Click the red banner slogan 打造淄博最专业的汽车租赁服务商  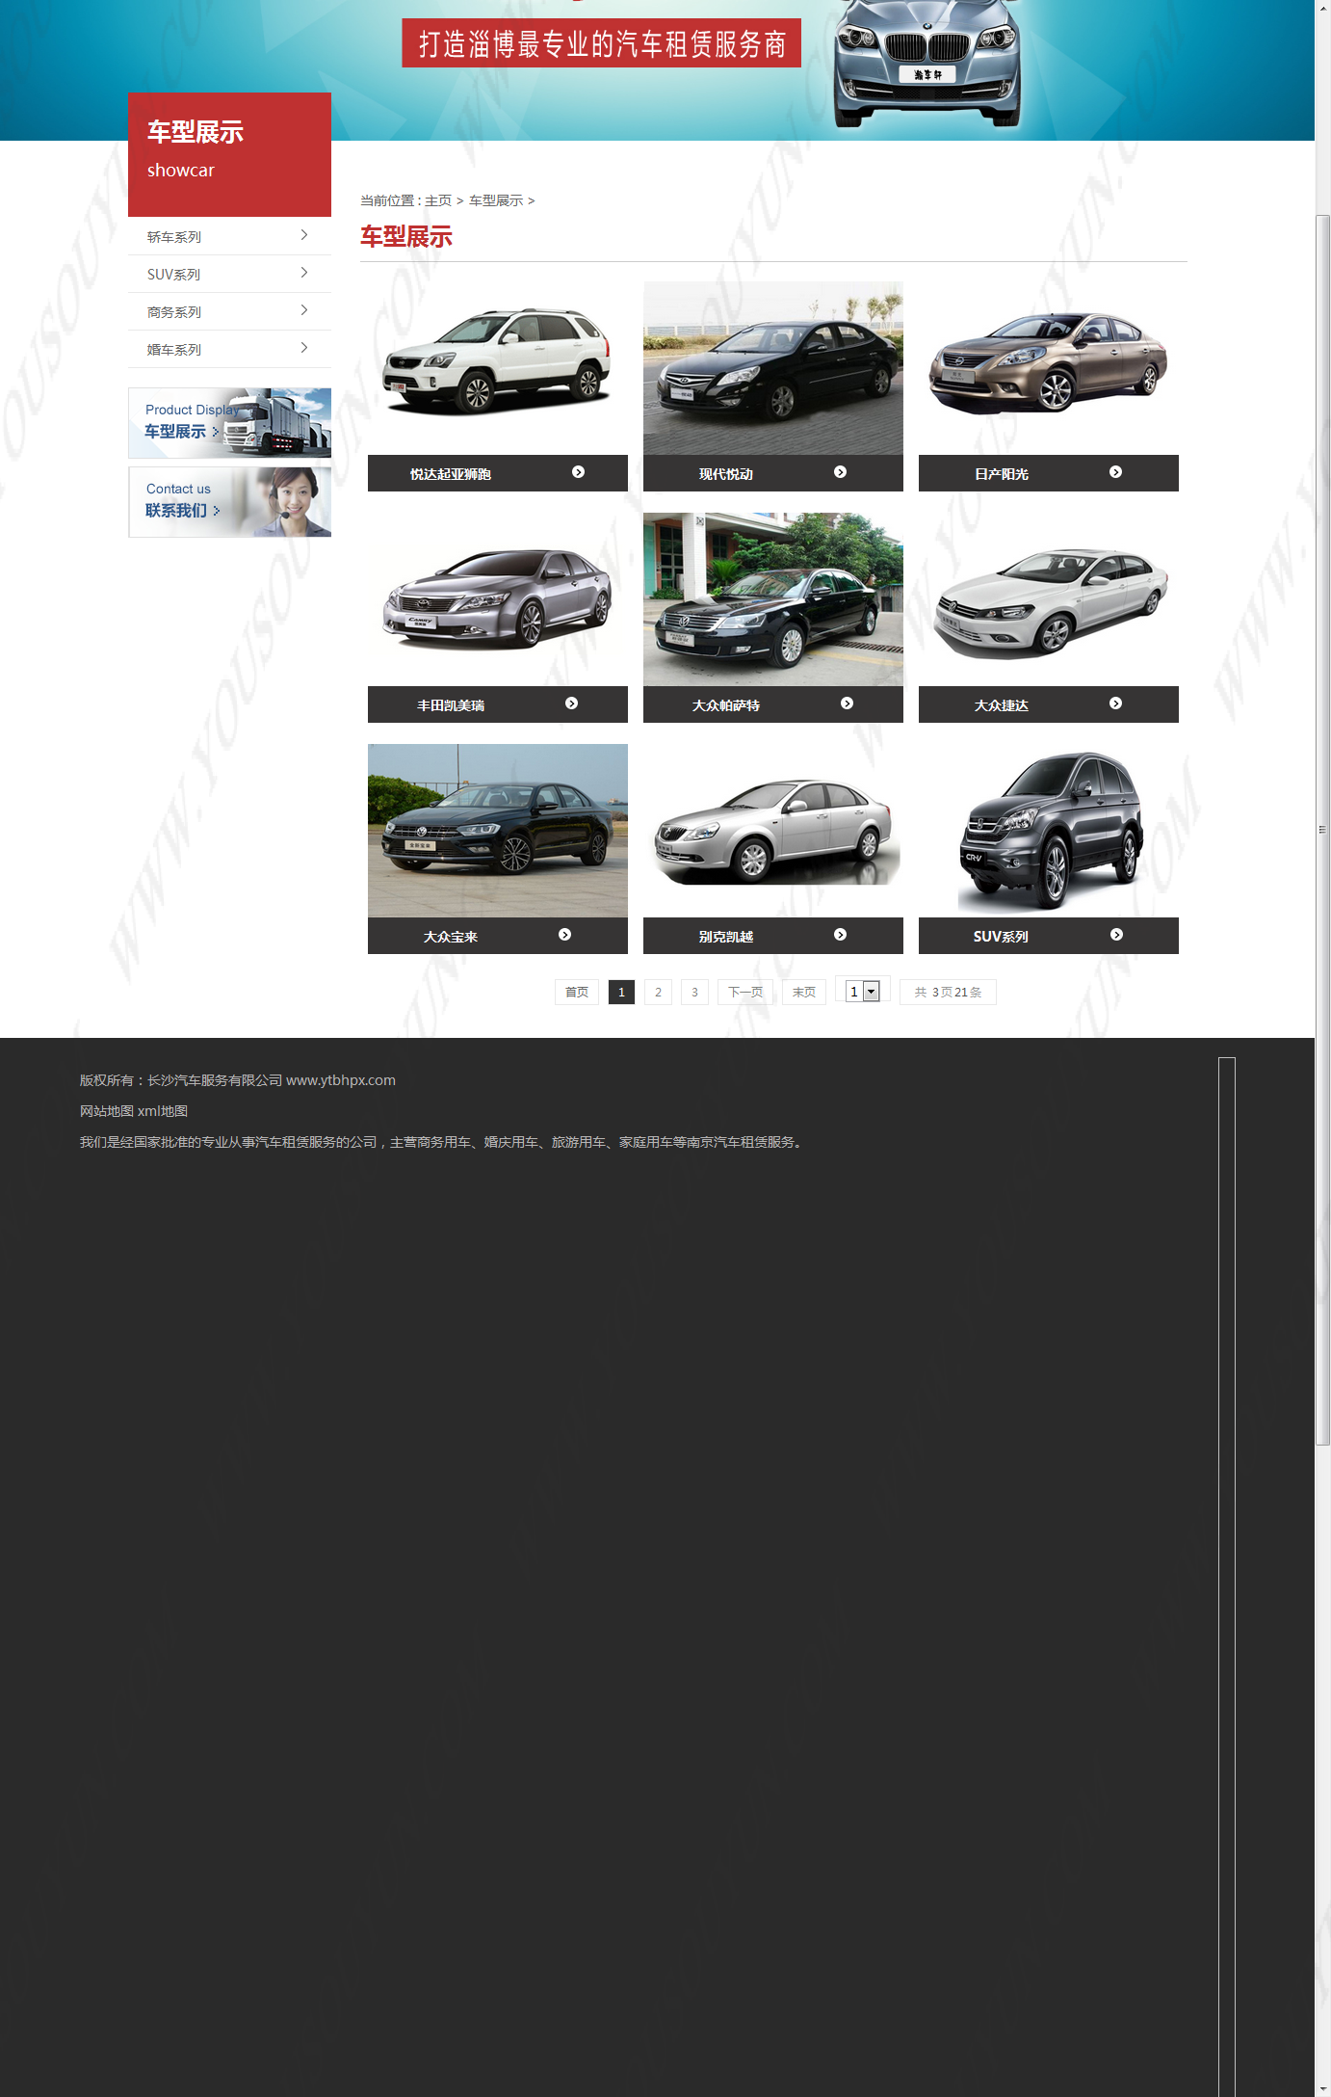click(601, 43)
